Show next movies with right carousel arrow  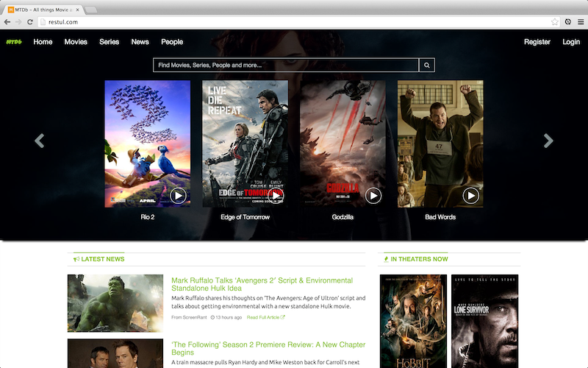pos(548,141)
